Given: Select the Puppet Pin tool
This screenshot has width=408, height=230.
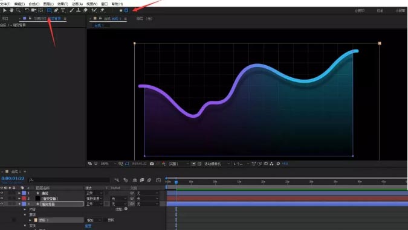Looking at the screenshot, I should pyautogui.click(x=102, y=10).
